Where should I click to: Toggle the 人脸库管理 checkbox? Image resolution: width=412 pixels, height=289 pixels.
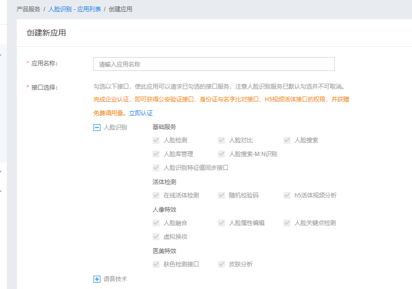(156, 154)
